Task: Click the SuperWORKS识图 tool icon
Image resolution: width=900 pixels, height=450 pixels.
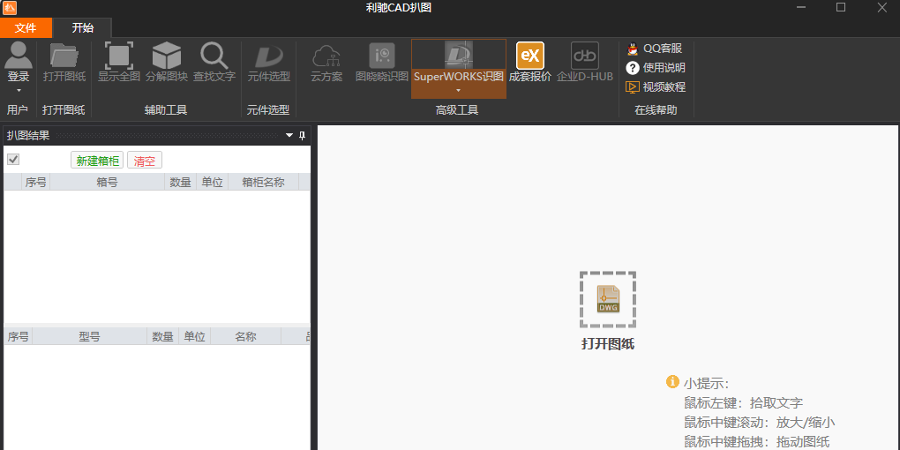Action: click(459, 55)
